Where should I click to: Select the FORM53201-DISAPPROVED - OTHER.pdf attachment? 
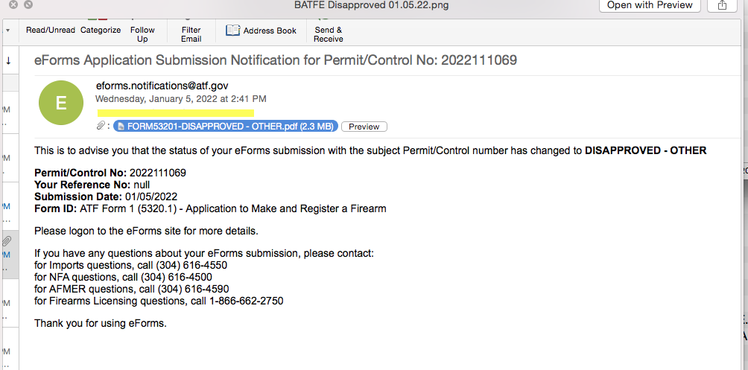point(226,127)
